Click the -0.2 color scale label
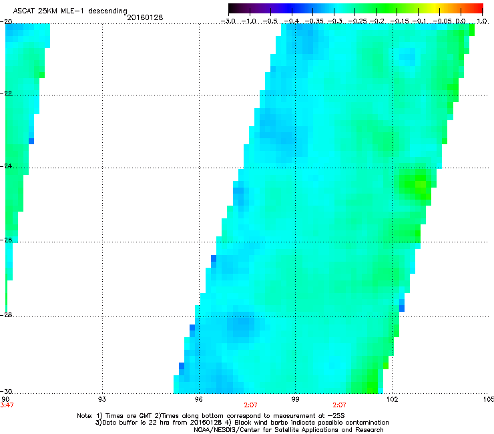Screen dimensions: 494x434 click(x=377, y=21)
